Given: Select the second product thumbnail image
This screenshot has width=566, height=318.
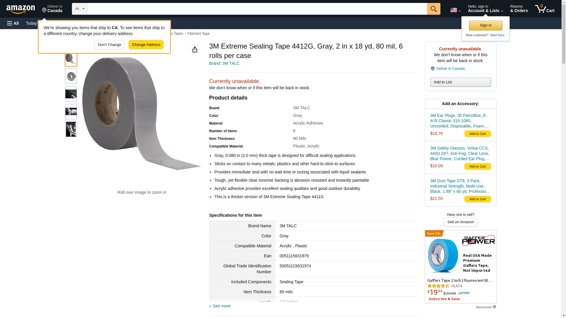Looking at the screenshot, I should coord(71,76).
